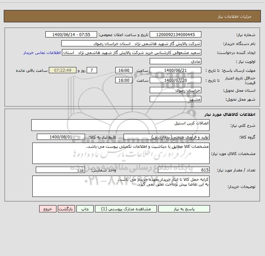Click the استان محل تحویل label
265x256 pixels.
pyautogui.click(x=239, y=90)
